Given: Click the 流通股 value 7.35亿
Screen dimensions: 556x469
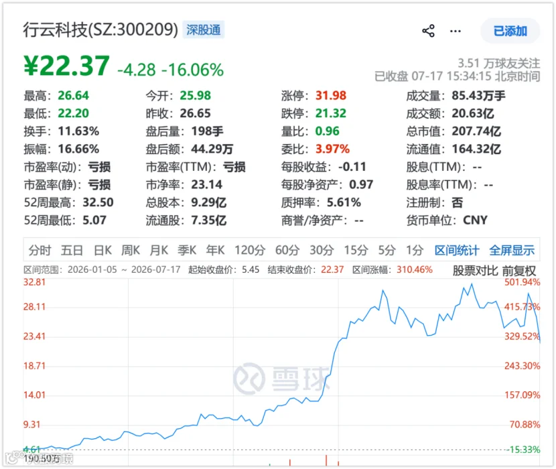Looking at the screenshot, I should pyautogui.click(x=208, y=220).
